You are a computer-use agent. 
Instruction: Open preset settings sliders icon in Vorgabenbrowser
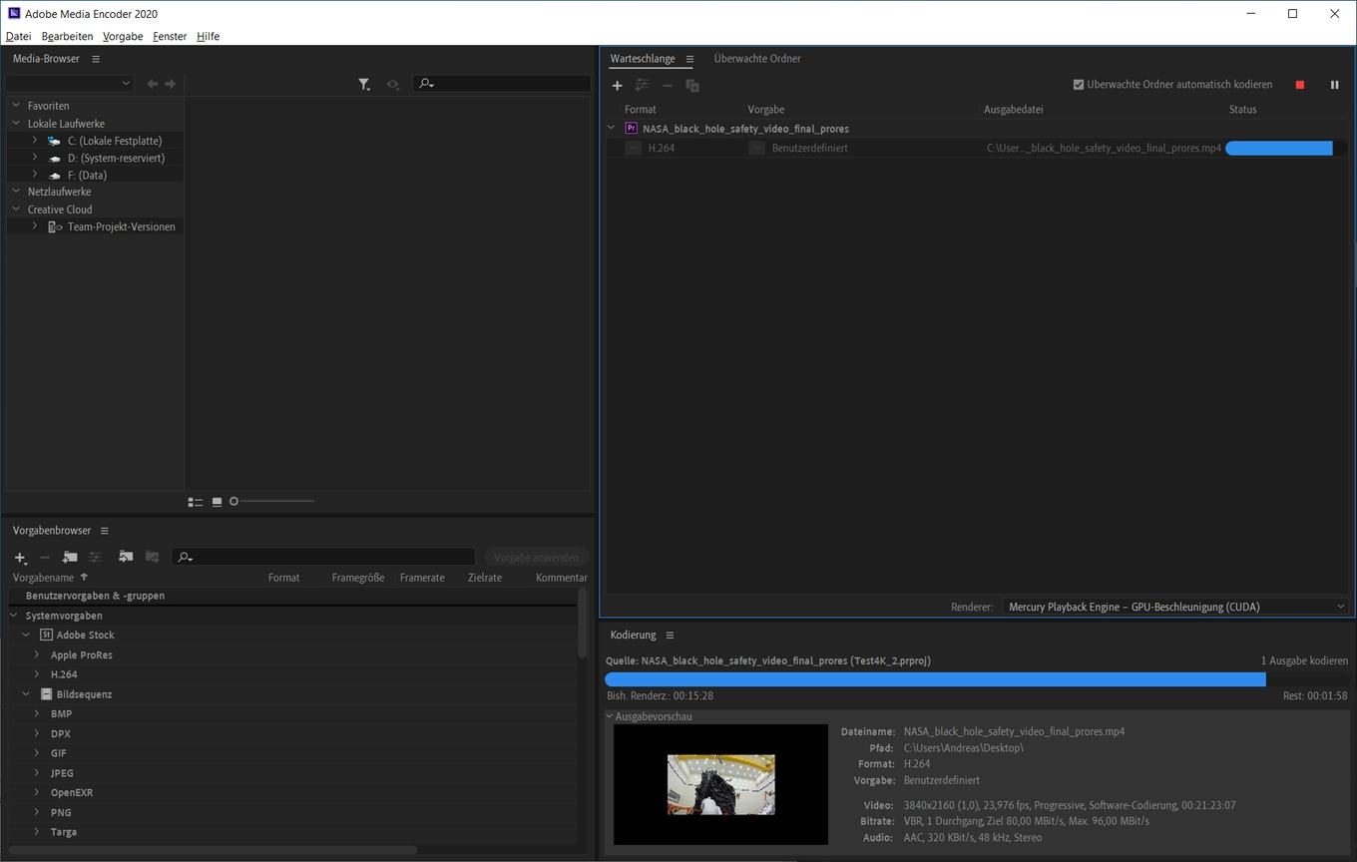click(95, 558)
